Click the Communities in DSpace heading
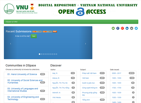Viewport: 141px width, 103px height. [x=21, y=65]
